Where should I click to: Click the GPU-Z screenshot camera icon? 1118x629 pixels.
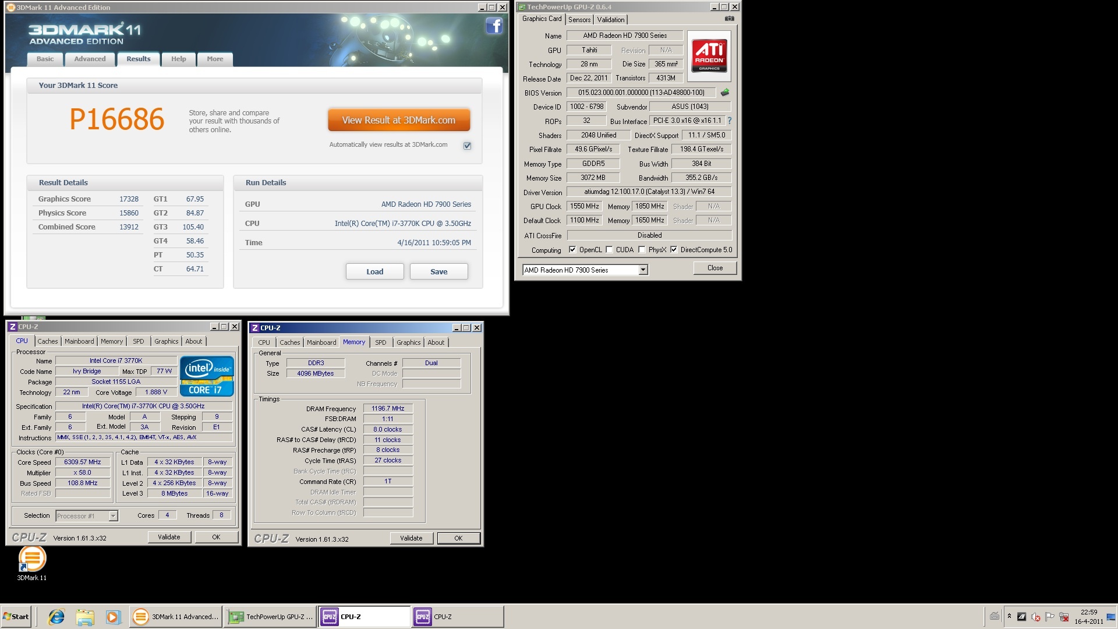tap(729, 19)
